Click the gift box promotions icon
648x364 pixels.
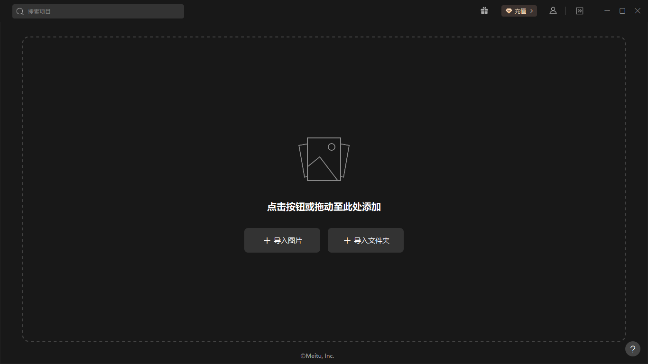point(484,10)
